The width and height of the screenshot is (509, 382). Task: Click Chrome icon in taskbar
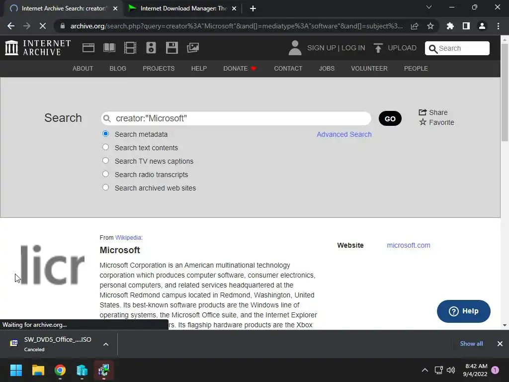point(60,370)
